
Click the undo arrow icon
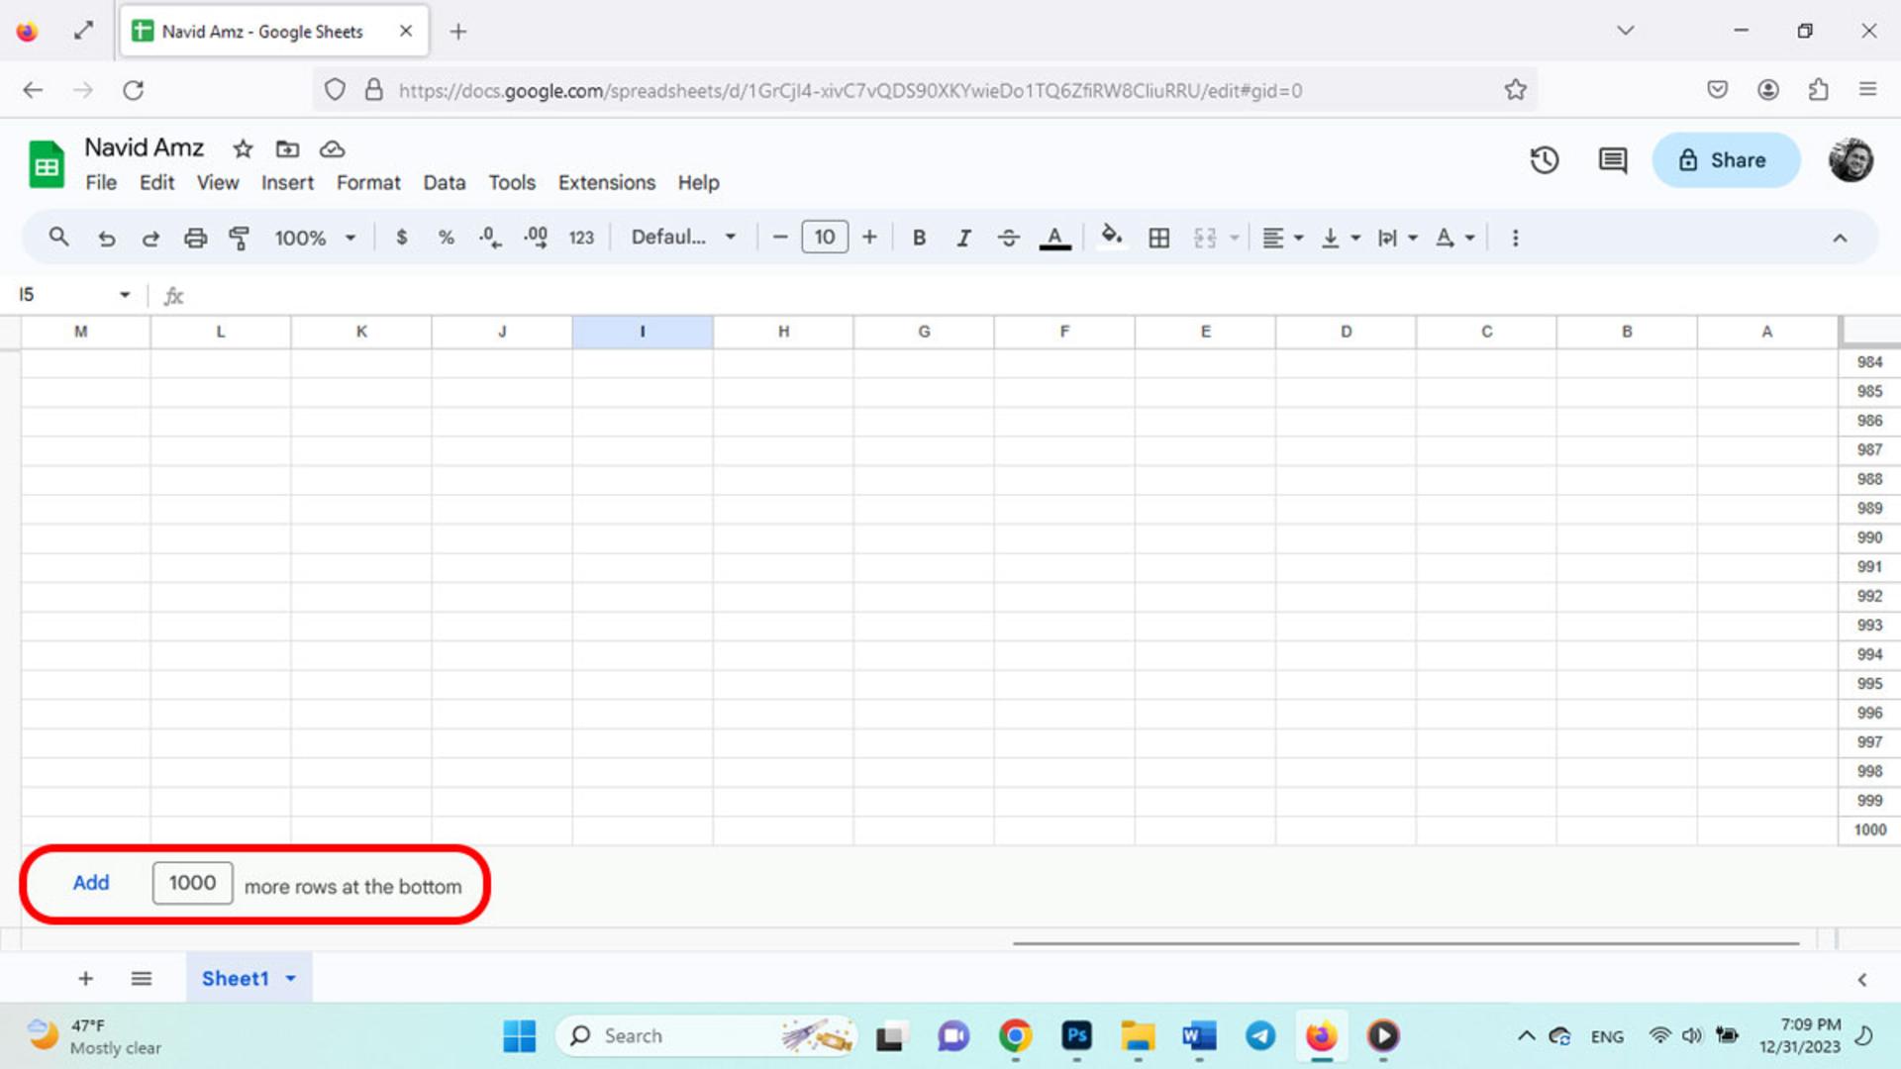click(x=107, y=239)
